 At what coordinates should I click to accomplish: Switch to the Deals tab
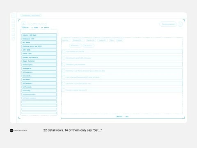click(x=120, y=40)
